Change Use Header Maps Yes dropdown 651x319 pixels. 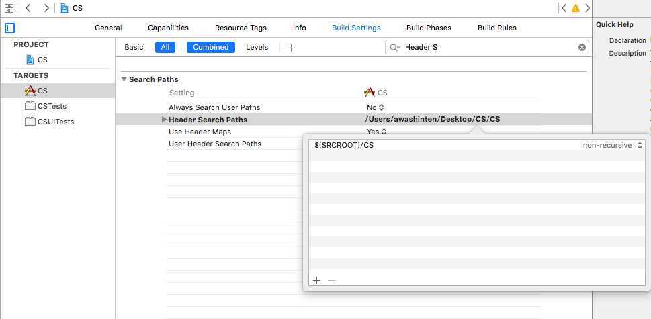click(x=377, y=132)
